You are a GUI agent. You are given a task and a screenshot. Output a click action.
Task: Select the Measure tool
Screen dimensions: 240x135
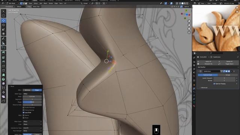(3, 43)
